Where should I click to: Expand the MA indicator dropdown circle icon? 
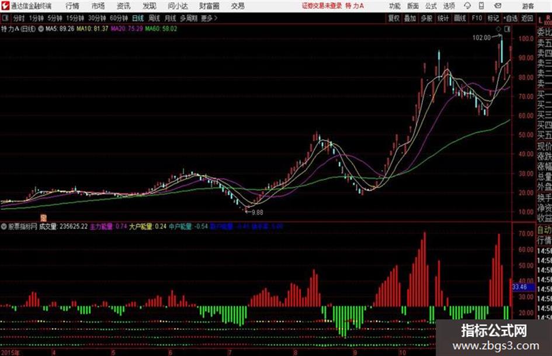[41, 29]
